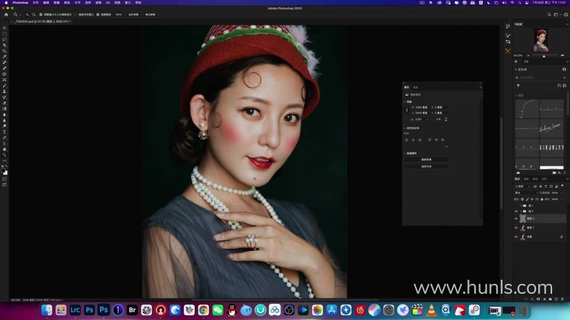The width and height of the screenshot is (570, 320).
Task: Click the zoom-out magnifier in options bar
Action: [x=34, y=14]
